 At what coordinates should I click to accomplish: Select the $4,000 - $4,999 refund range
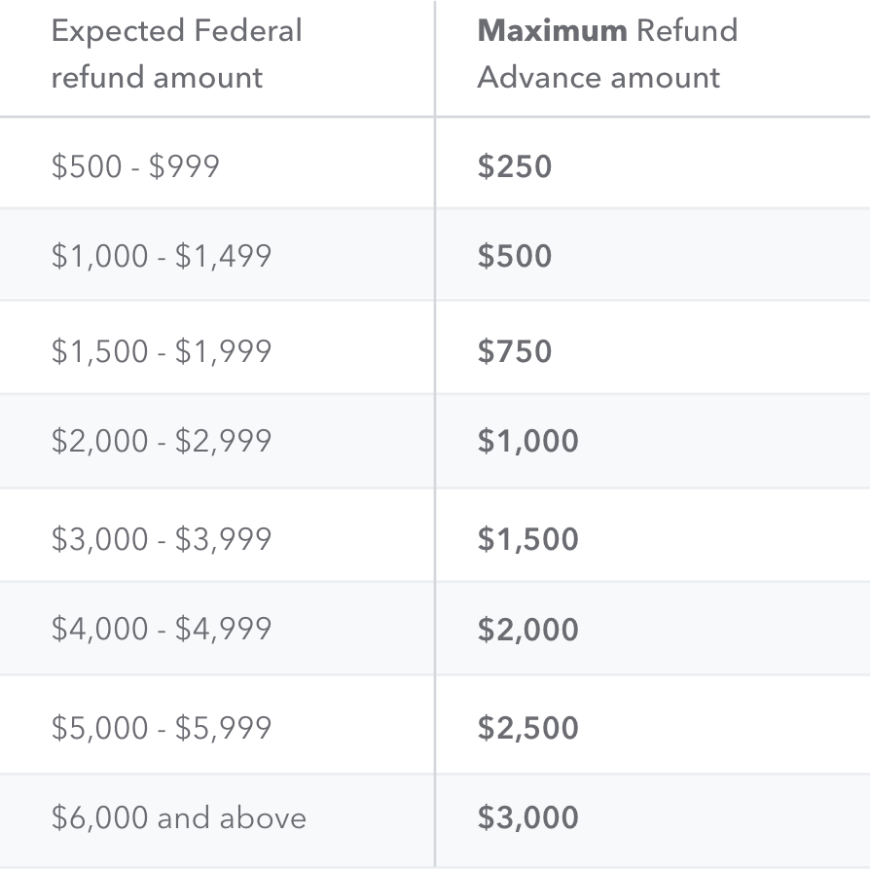pos(162,629)
